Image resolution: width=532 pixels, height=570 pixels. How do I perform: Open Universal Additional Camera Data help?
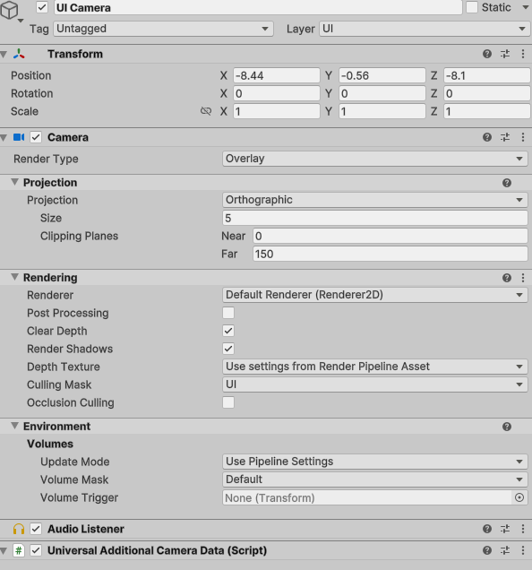click(487, 551)
